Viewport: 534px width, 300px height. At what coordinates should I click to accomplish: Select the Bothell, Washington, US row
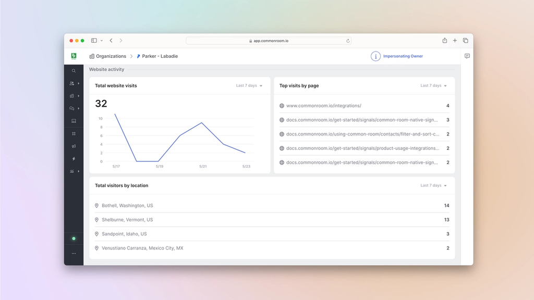tap(272, 205)
